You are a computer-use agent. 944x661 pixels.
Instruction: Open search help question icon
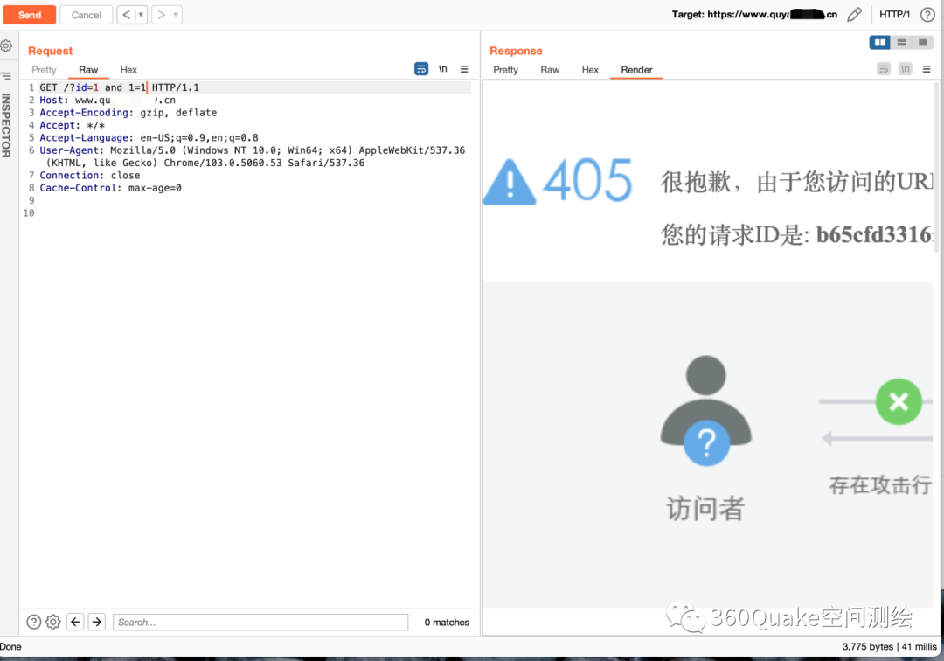(x=34, y=622)
